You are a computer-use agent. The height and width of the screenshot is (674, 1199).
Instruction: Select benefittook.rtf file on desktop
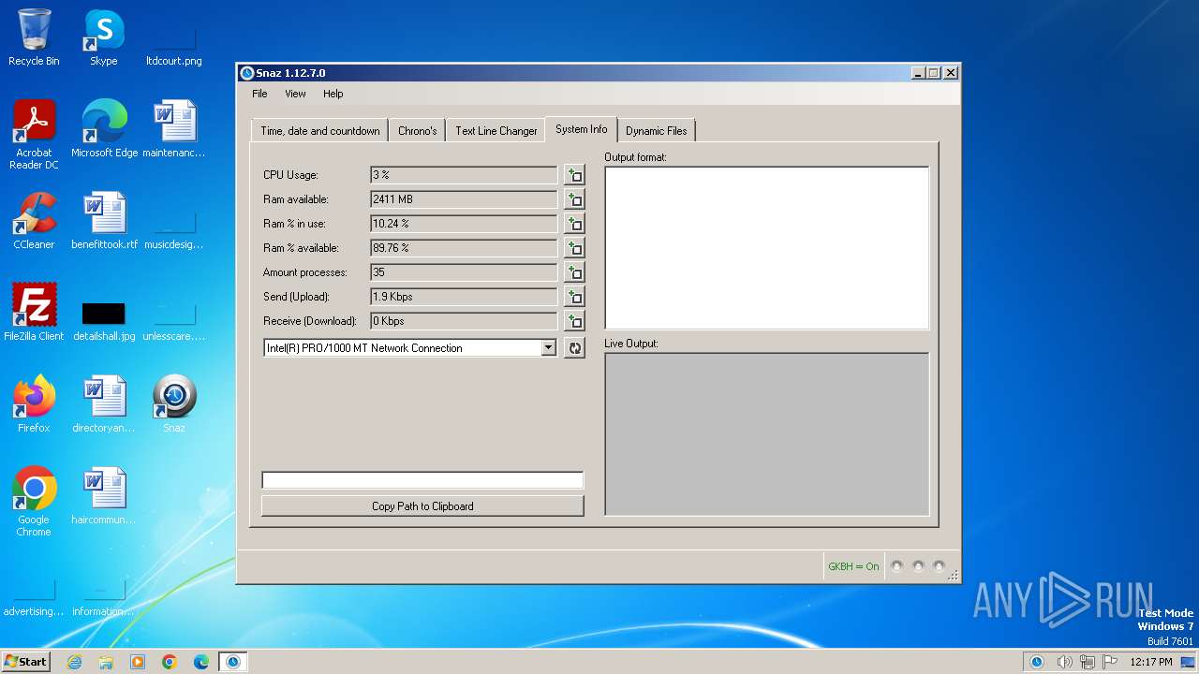click(x=104, y=221)
